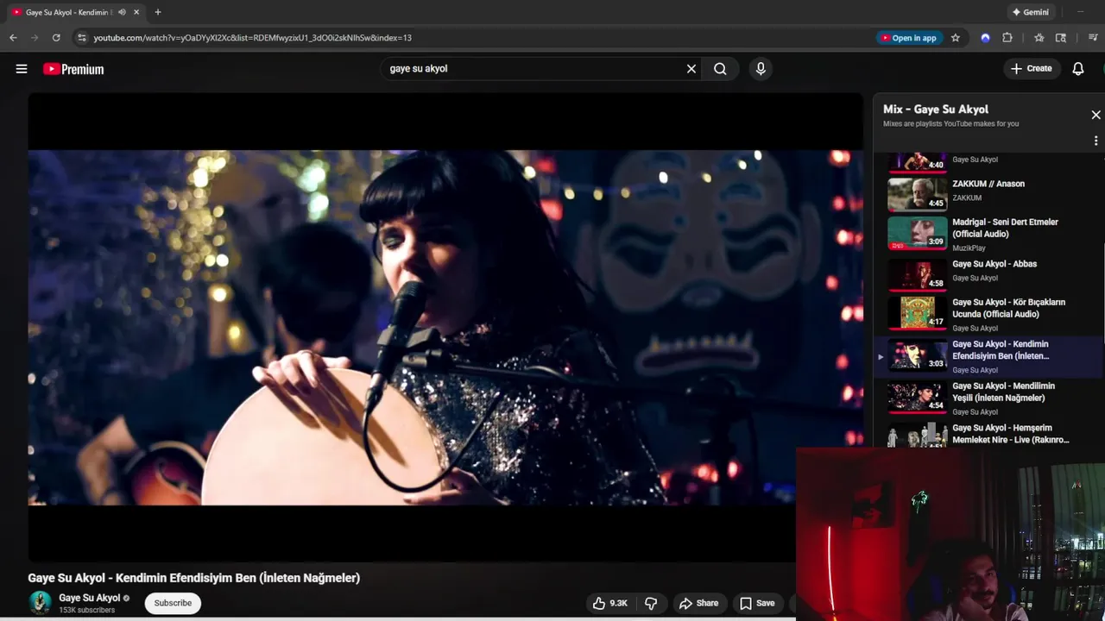The image size is (1105, 621).
Task: Open Madrigal Seni Dert Etmeler thumbnail
Action: pyautogui.click(x=917, y=233)
